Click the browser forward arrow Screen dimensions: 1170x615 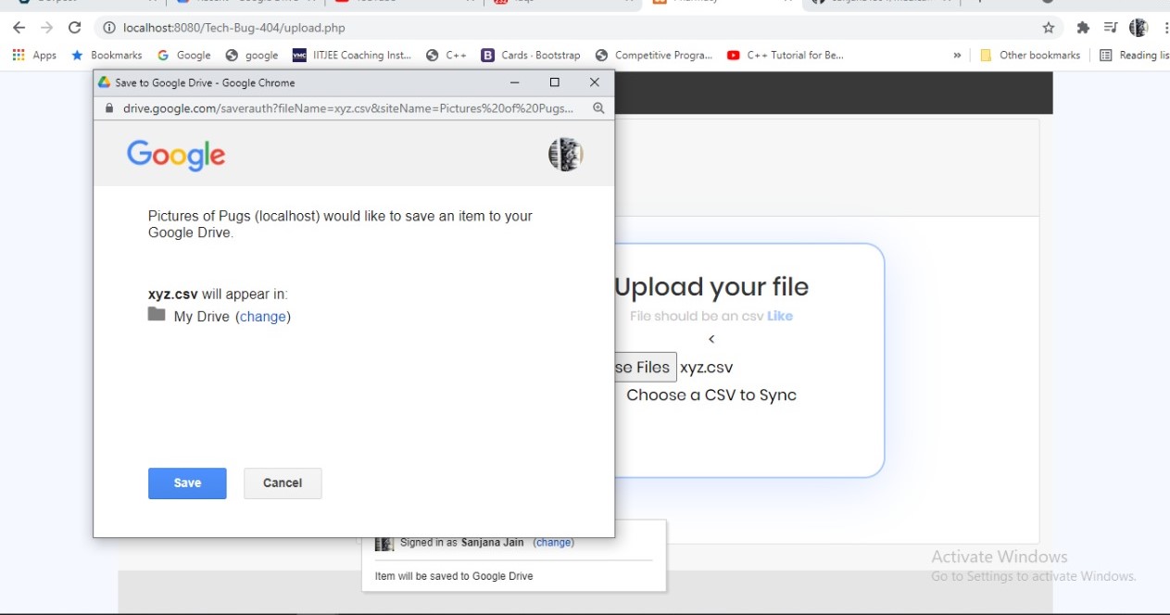point(46,28)
